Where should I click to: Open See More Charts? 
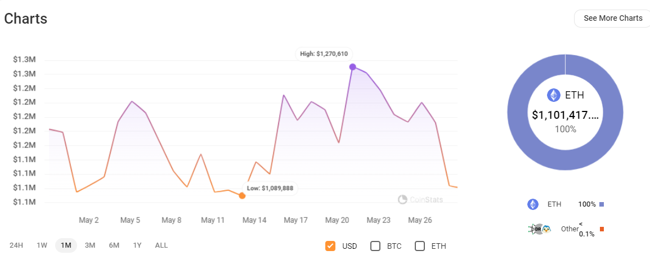pyautogui.click(x=612, y=18)
